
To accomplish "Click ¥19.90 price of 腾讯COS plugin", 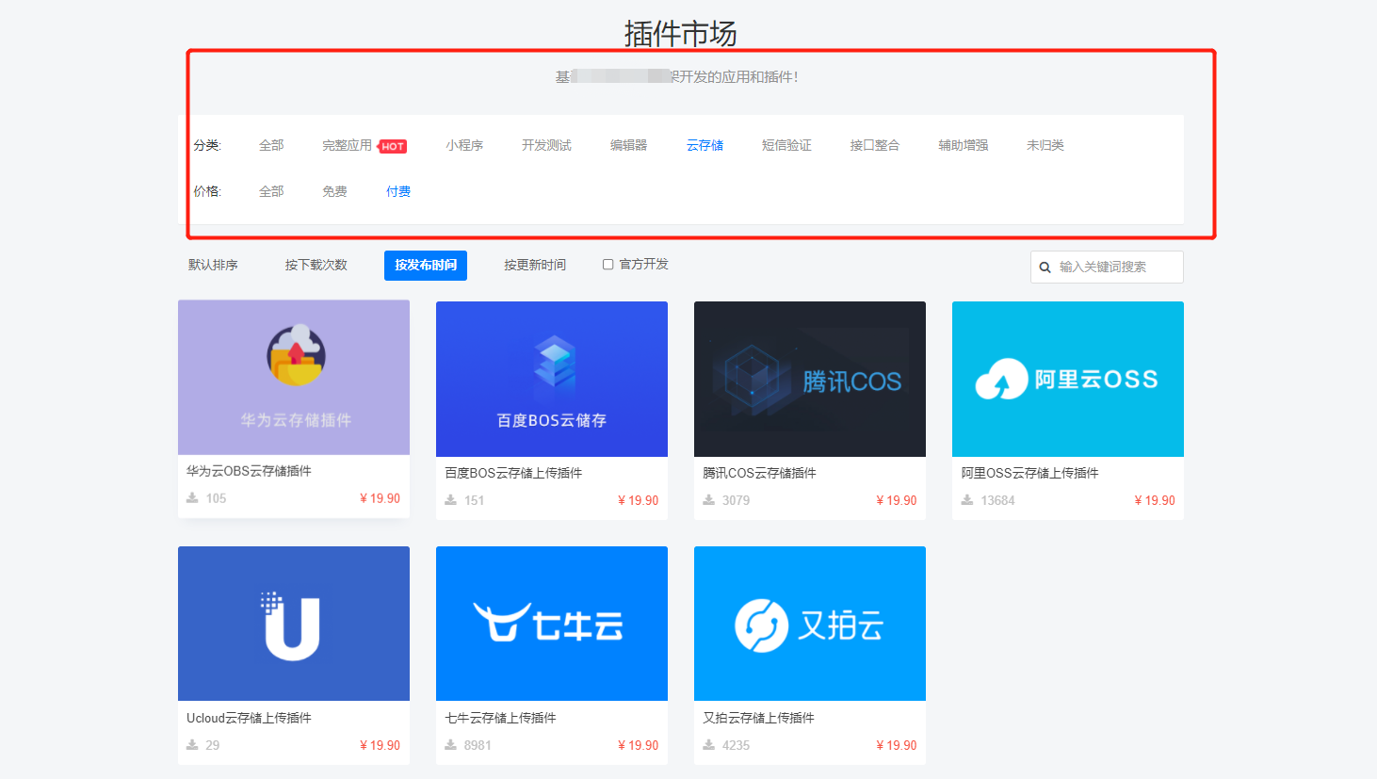I will coord(896,500).
